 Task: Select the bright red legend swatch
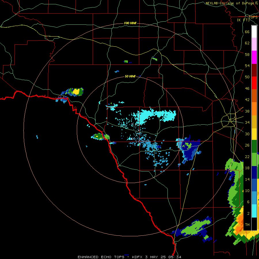254,83
